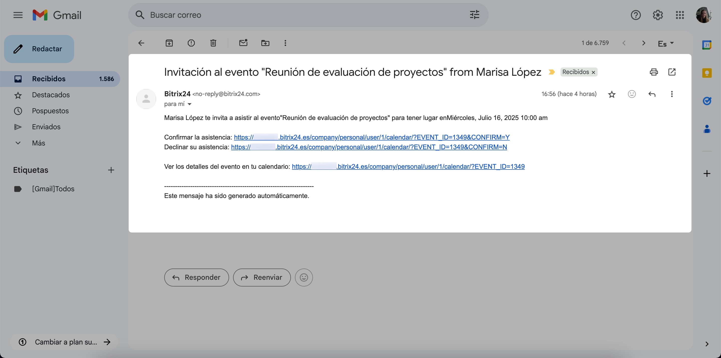
Task: Open the main menu hamburger icon
Action: tap(18, 15)
